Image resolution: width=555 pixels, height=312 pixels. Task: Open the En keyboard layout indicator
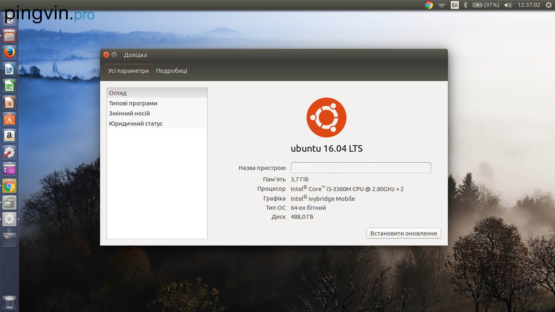point(455,5)
